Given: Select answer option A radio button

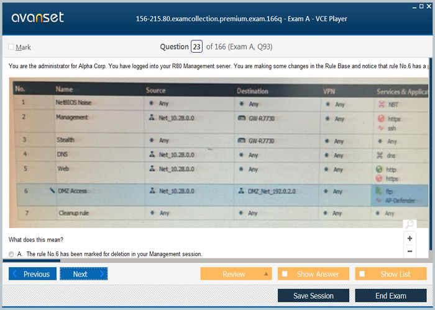Looking at the screenshot, I should tap(12, 254).
